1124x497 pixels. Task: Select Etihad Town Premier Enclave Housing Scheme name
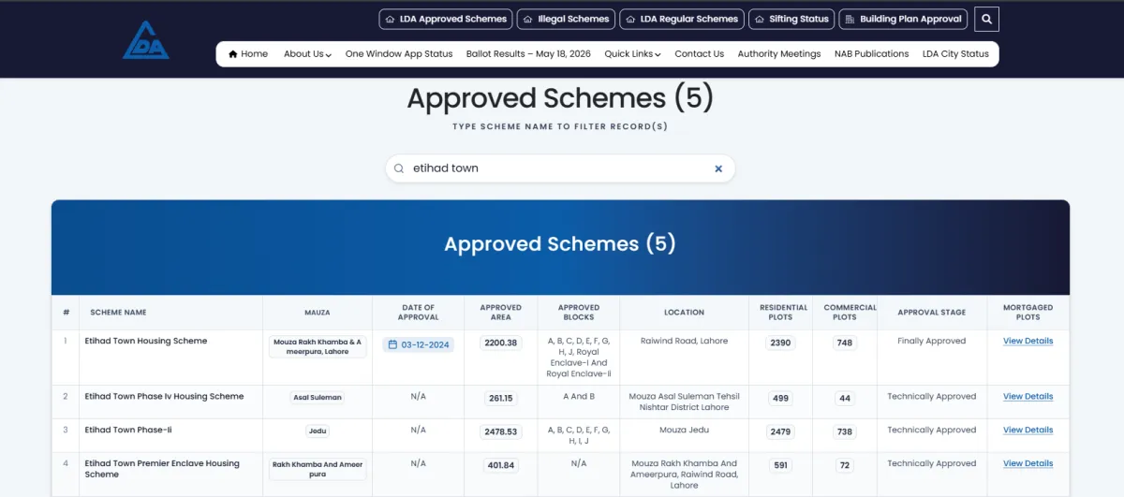click(x=162, y=469)
